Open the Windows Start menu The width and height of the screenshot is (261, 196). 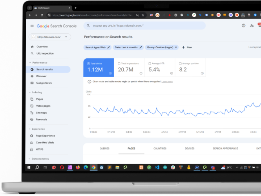[29, 167]
